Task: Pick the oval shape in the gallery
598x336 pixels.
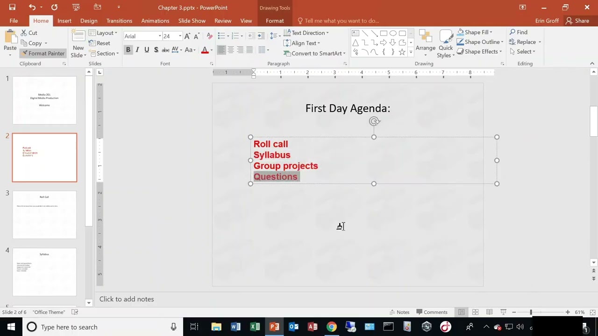Action: point(393,33)
